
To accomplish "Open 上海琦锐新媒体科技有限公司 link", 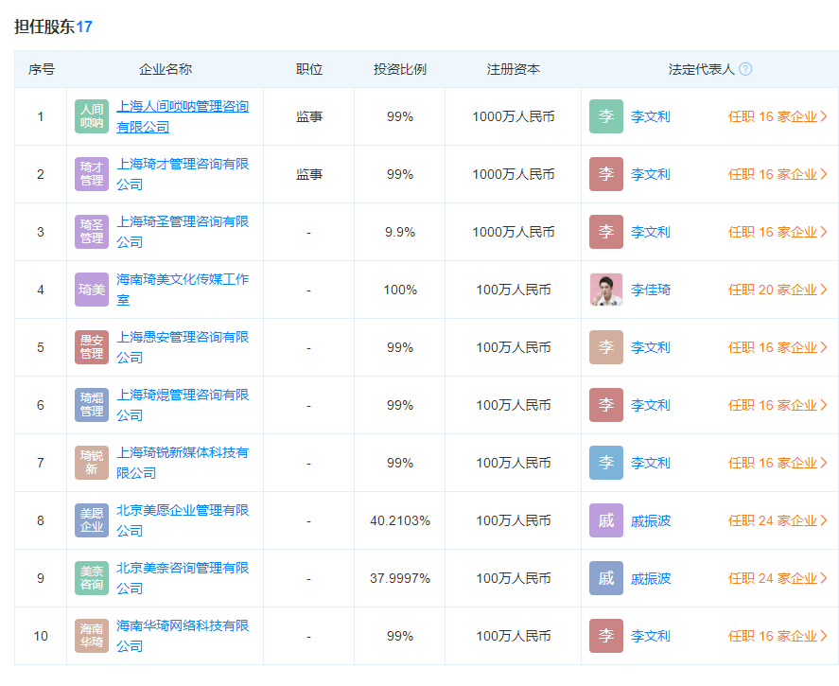I will coord(182,463).
